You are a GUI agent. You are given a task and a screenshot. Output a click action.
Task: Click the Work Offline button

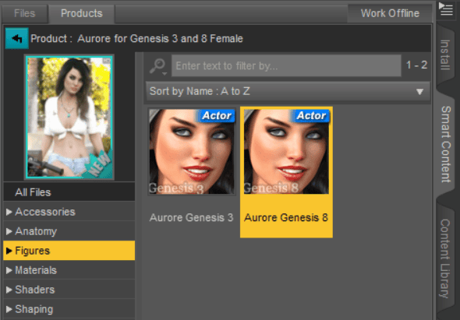point(390,13)
